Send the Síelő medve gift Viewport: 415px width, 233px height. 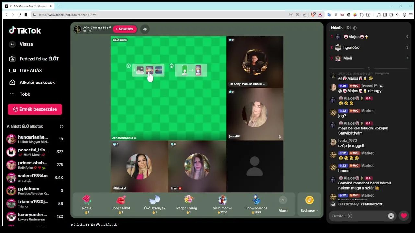[x=222, y=204]
